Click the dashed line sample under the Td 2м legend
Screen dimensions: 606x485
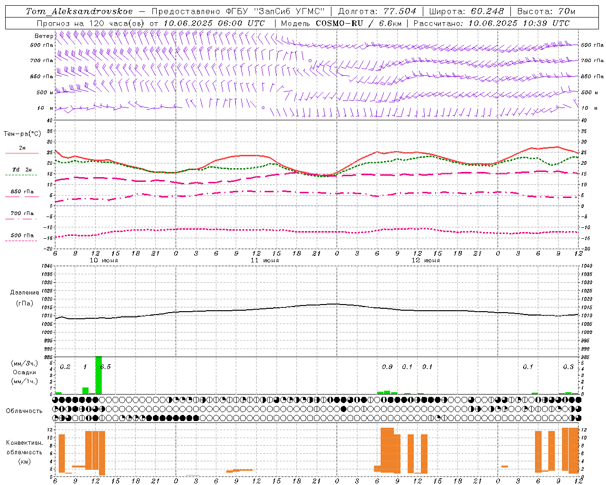(x=22, y=175)
